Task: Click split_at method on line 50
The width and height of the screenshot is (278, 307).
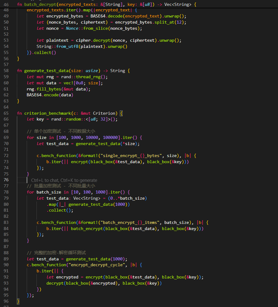Action: 164,22
